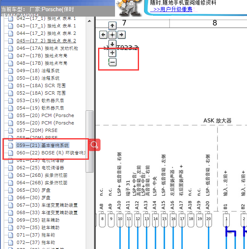Screen dimensions: 247x249
Task: Click the red magnifier search icon
Action: pos(94,145)
